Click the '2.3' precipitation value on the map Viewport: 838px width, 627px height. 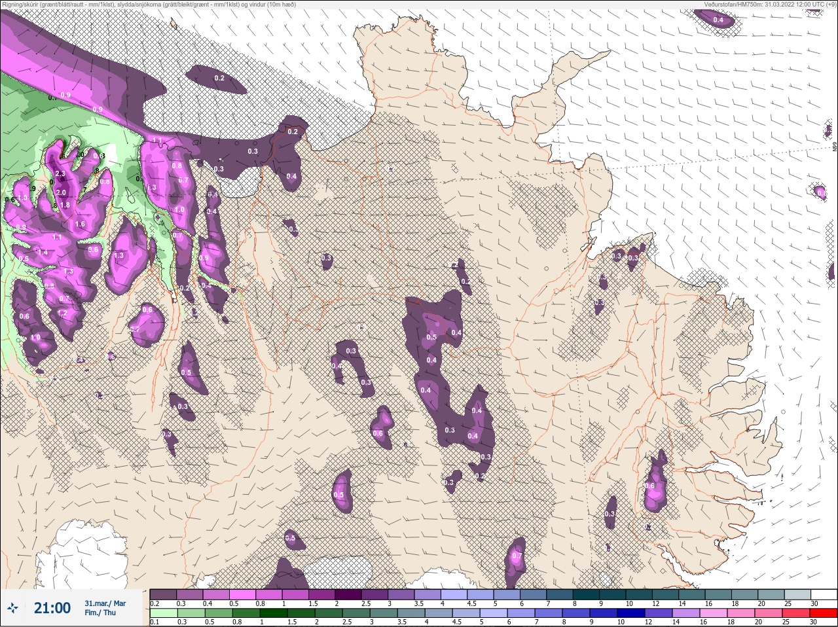(x=60, y=173)
